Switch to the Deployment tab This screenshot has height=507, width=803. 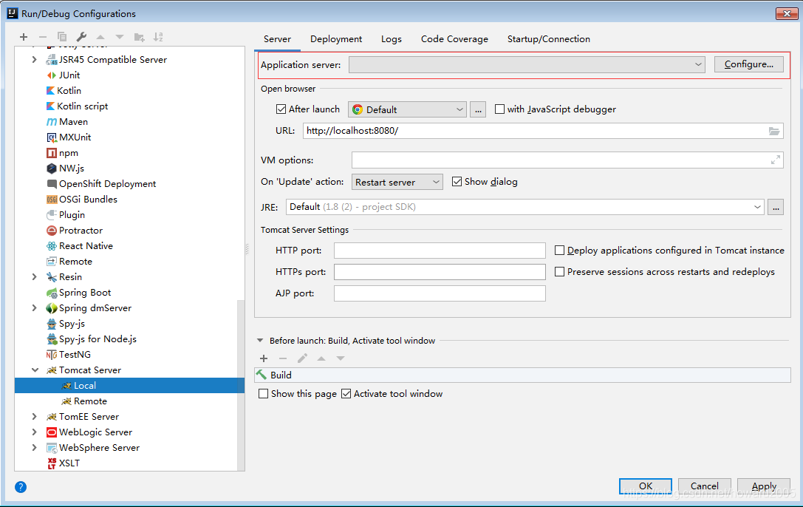pyautogui.click(x=336, y=39)
